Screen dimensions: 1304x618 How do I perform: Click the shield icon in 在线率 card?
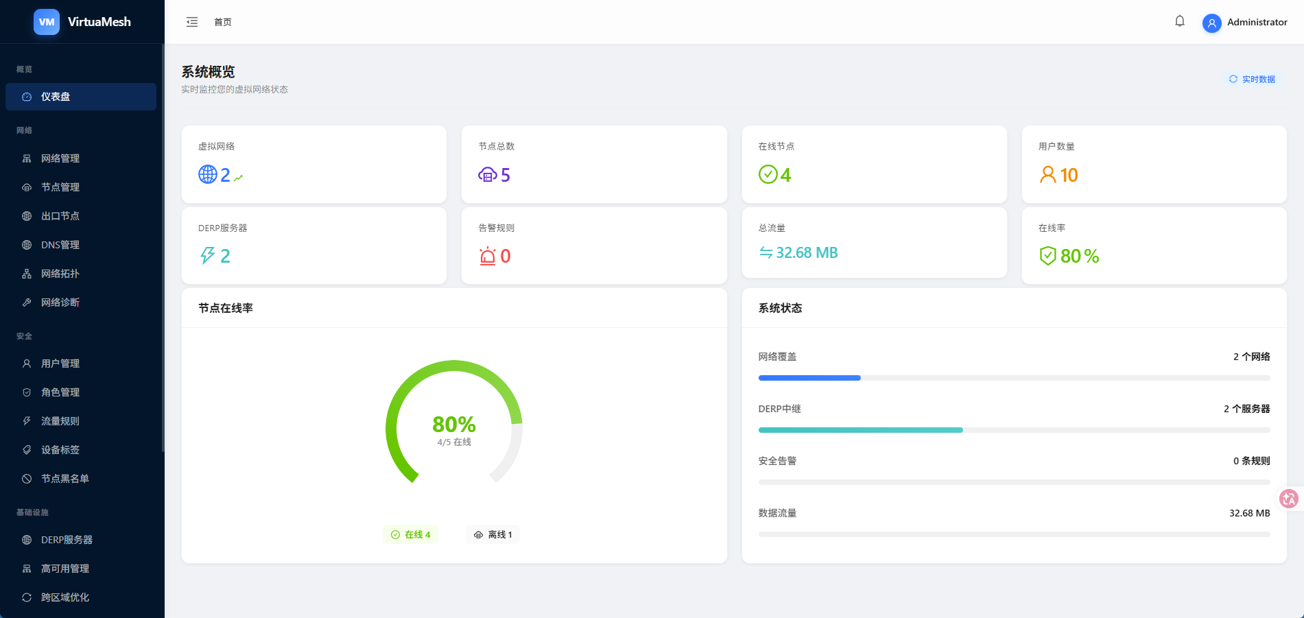[1047, 256]
